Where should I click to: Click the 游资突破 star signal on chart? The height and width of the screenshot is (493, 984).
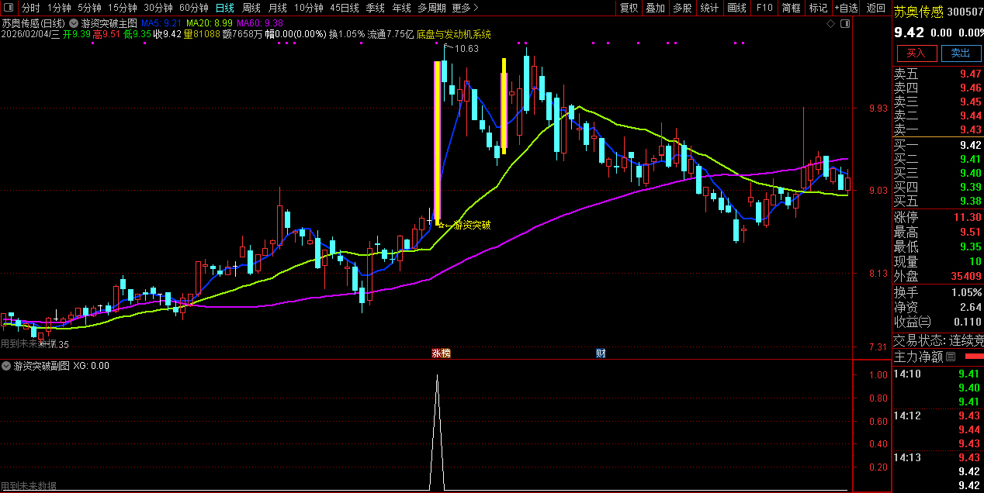pos(442,226)
